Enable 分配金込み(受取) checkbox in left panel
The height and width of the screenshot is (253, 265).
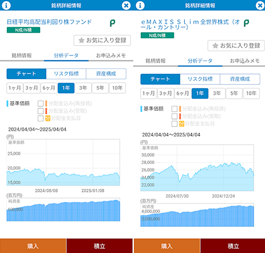[41, 111]
